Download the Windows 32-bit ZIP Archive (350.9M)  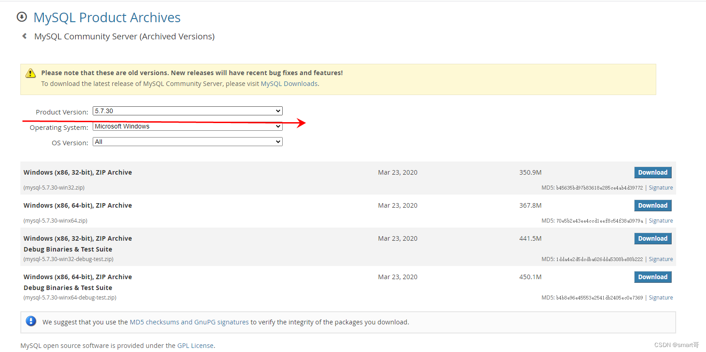[653, 172]
